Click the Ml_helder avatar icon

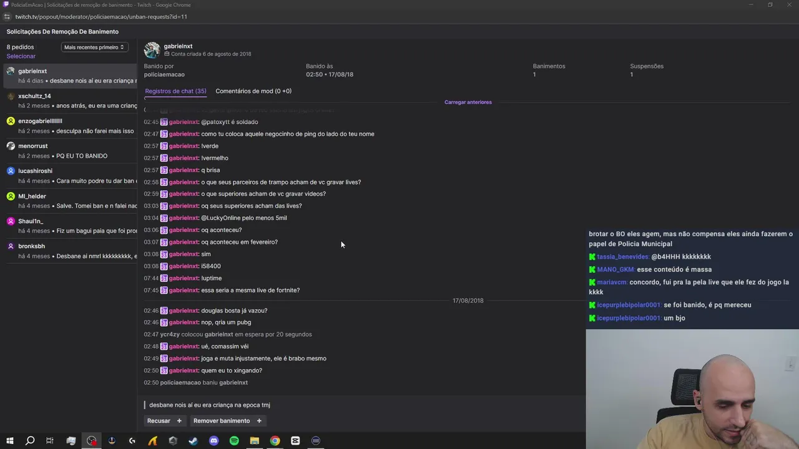pyautogui.click(x=11, y=196)
